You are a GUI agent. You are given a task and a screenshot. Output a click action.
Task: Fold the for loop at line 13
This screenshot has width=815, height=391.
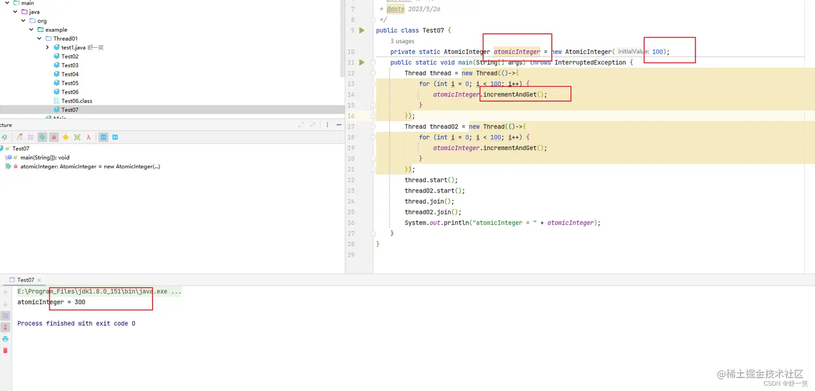(372, 84)
